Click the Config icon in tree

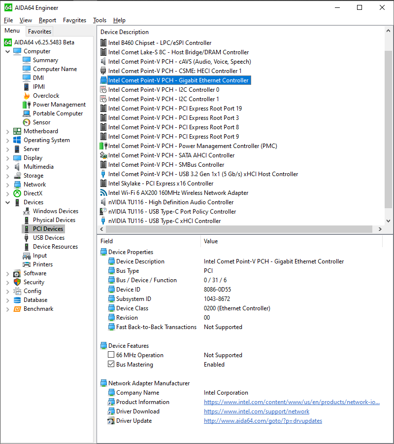click(17, 291)
